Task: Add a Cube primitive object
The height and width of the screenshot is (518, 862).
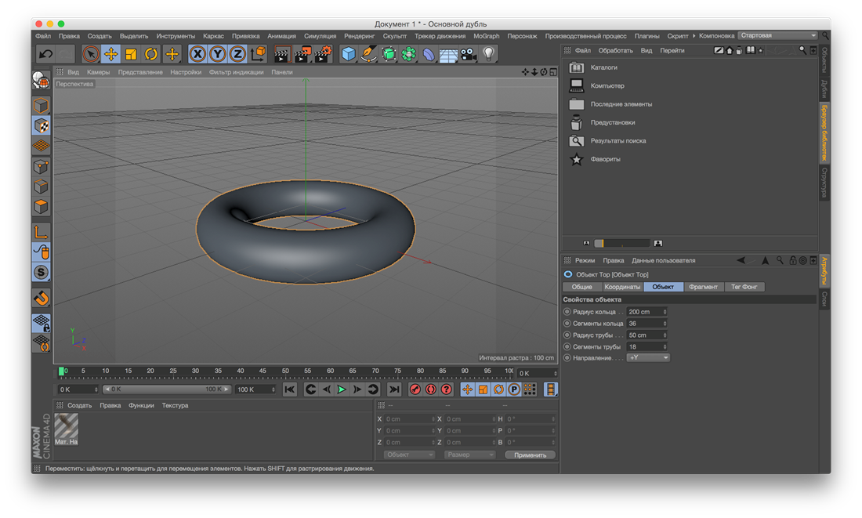Action: click(x=349, y=54)
